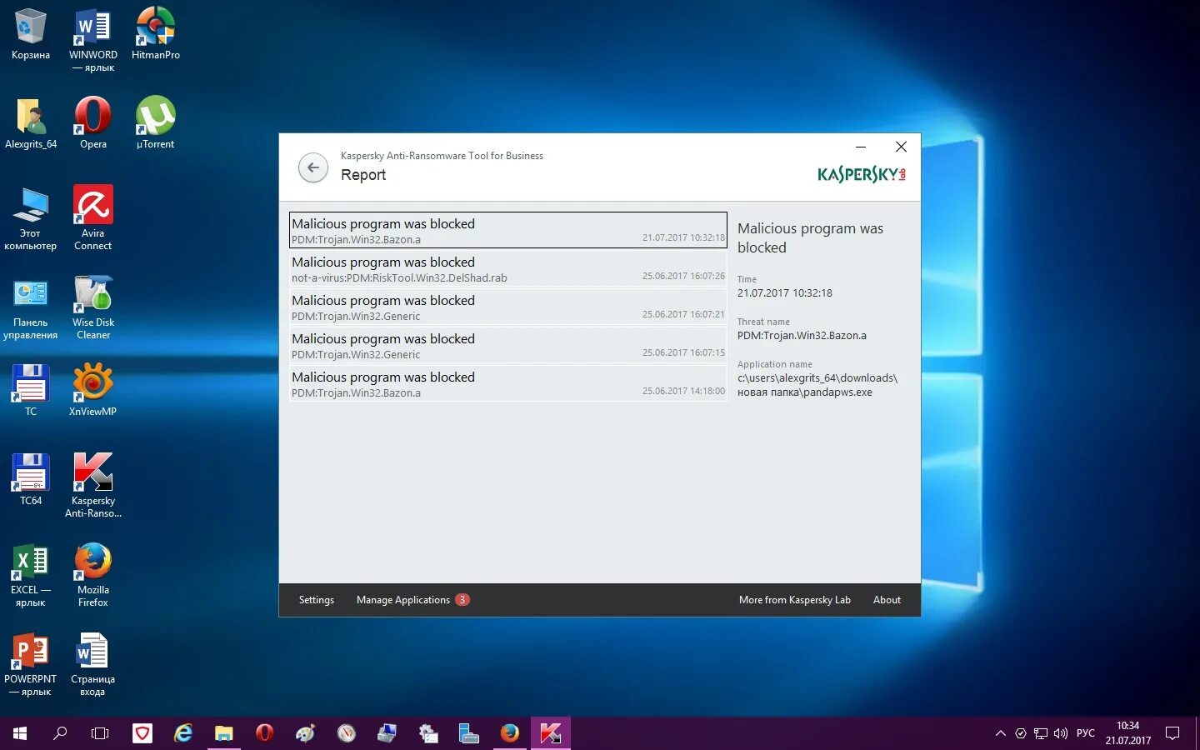Open the WINWORD shortcut on desktop

(x=93, y=40)
